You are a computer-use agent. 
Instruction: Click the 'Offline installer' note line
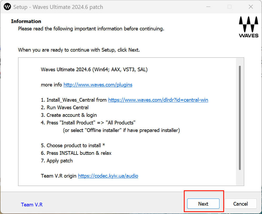point(121,130)
